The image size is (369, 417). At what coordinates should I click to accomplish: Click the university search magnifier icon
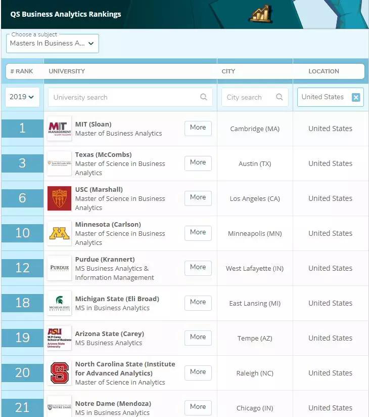(204, 97)
